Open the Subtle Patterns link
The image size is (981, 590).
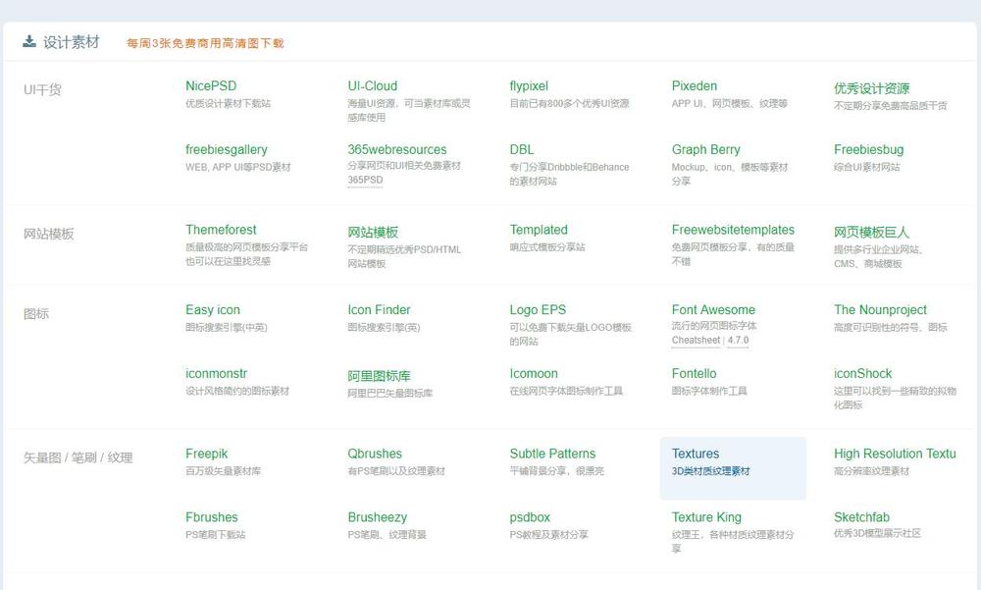click(x=552, y=455)
